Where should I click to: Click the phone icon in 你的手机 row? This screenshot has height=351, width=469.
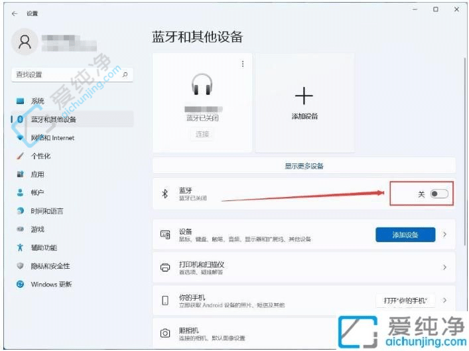[165, 300]
